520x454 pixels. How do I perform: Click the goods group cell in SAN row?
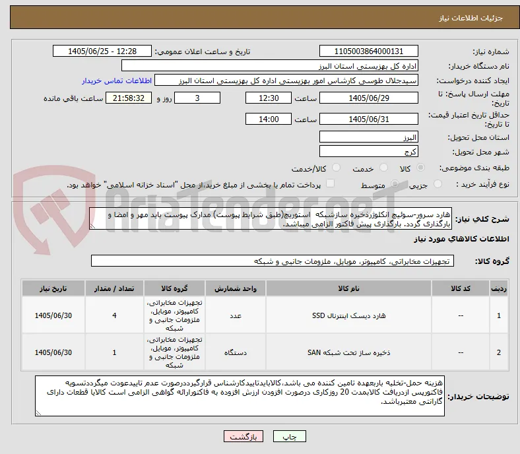point(174,352)
